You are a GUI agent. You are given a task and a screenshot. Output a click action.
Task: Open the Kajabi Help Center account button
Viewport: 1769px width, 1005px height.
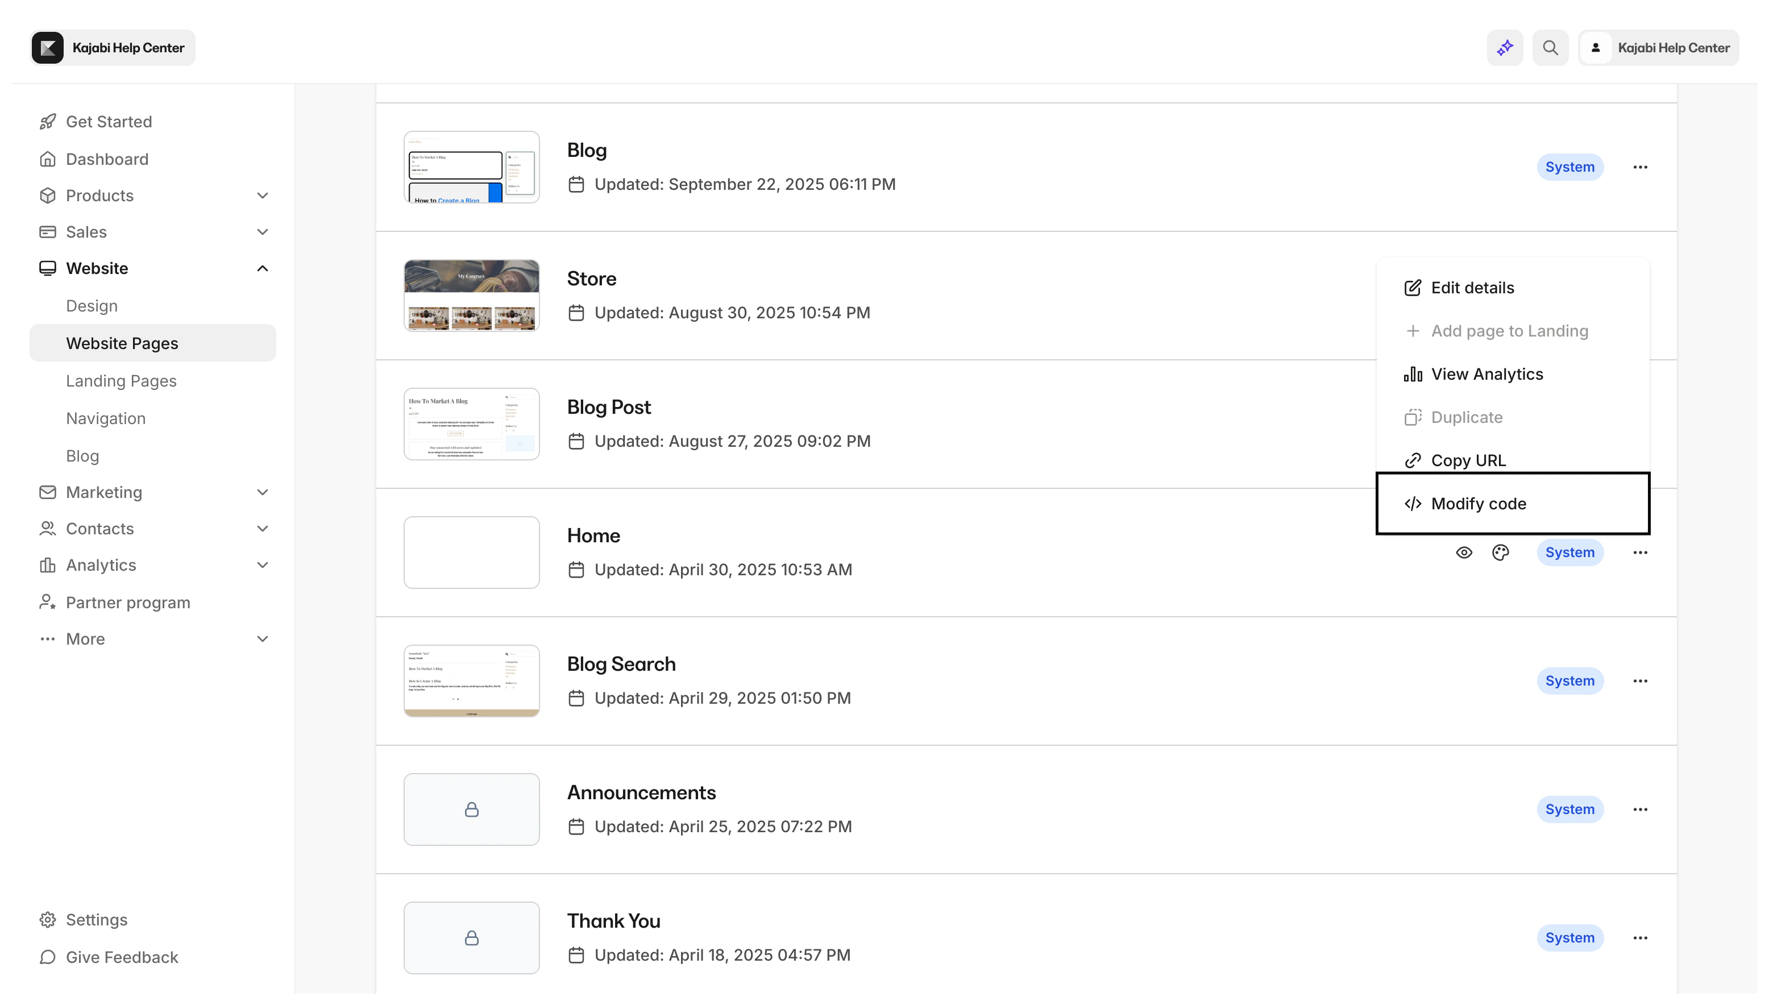[1658, 48]
